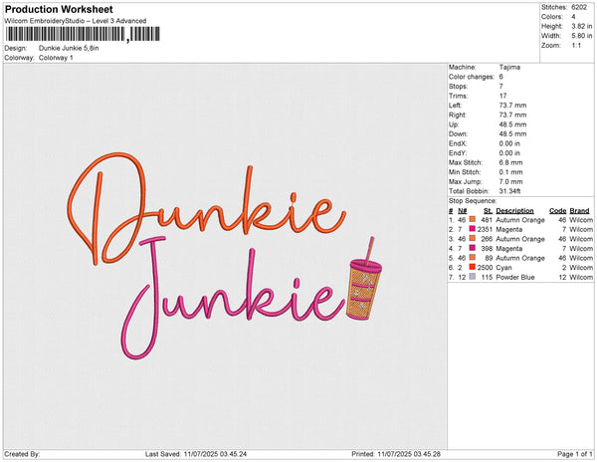597x462 pixels.
Task: Click the embroidered coffee cup graphic
Action: [365, 279]
